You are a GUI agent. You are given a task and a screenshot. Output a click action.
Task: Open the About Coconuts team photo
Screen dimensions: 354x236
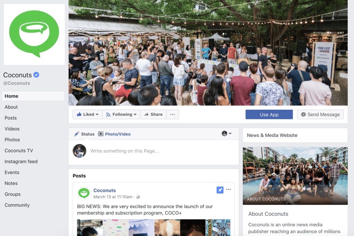(x=295, y=176)
